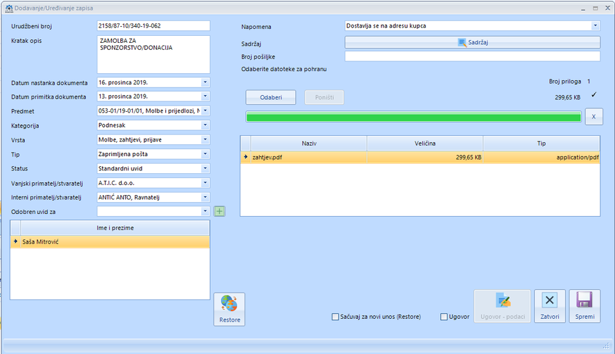
Task: Click the Zatvori close icon button
Action: (549, 301)
